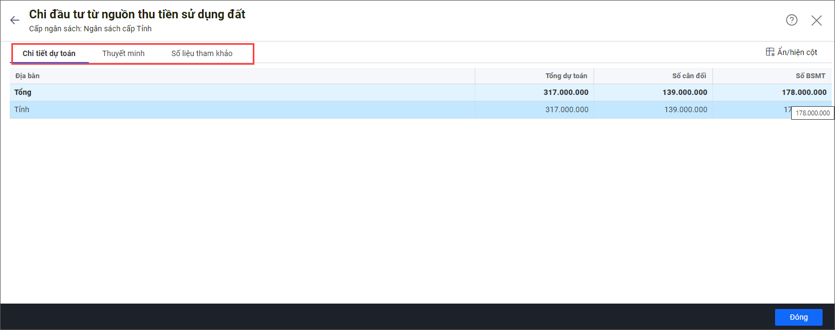
Task: Click the back arrow icon
Action: coord(15,20)
